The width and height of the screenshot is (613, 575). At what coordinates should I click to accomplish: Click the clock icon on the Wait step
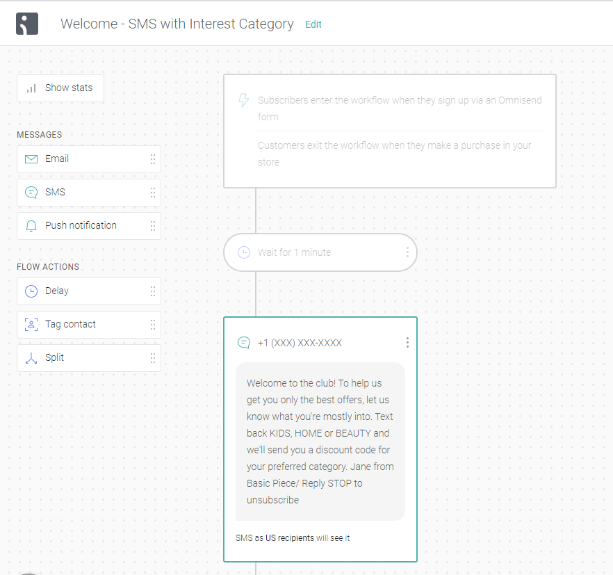tap(244, 252)
